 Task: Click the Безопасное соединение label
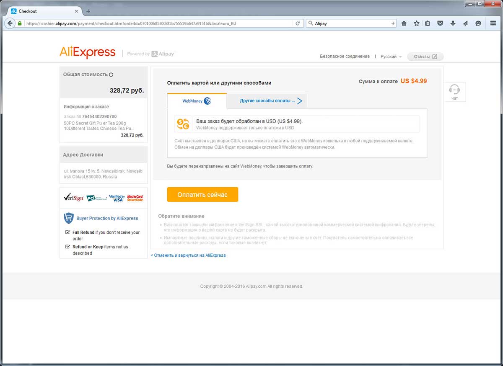click(345, 57)
